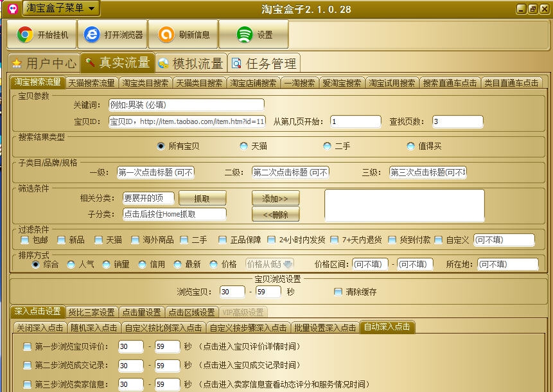Click the 查找页数 input field
The width and height of the screenshot is (553, 392).
pos(458,121)
